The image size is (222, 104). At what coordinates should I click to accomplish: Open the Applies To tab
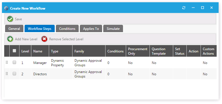point(91,29)
